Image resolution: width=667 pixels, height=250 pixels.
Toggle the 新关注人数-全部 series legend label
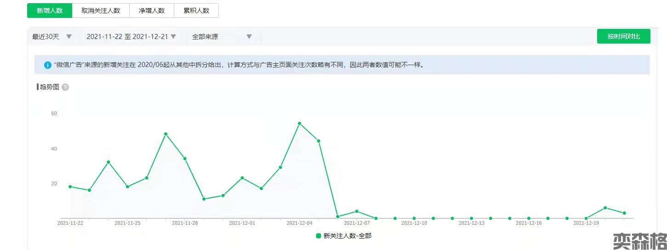click(347, 236)
